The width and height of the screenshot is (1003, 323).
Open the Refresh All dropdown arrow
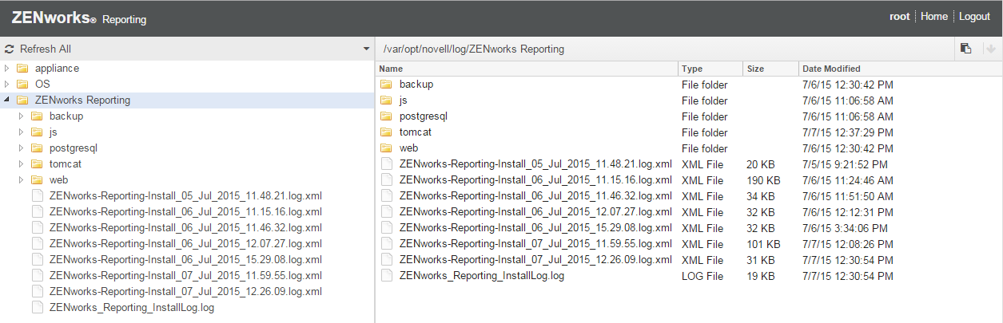pyautogui.click(x=366, y=49)
